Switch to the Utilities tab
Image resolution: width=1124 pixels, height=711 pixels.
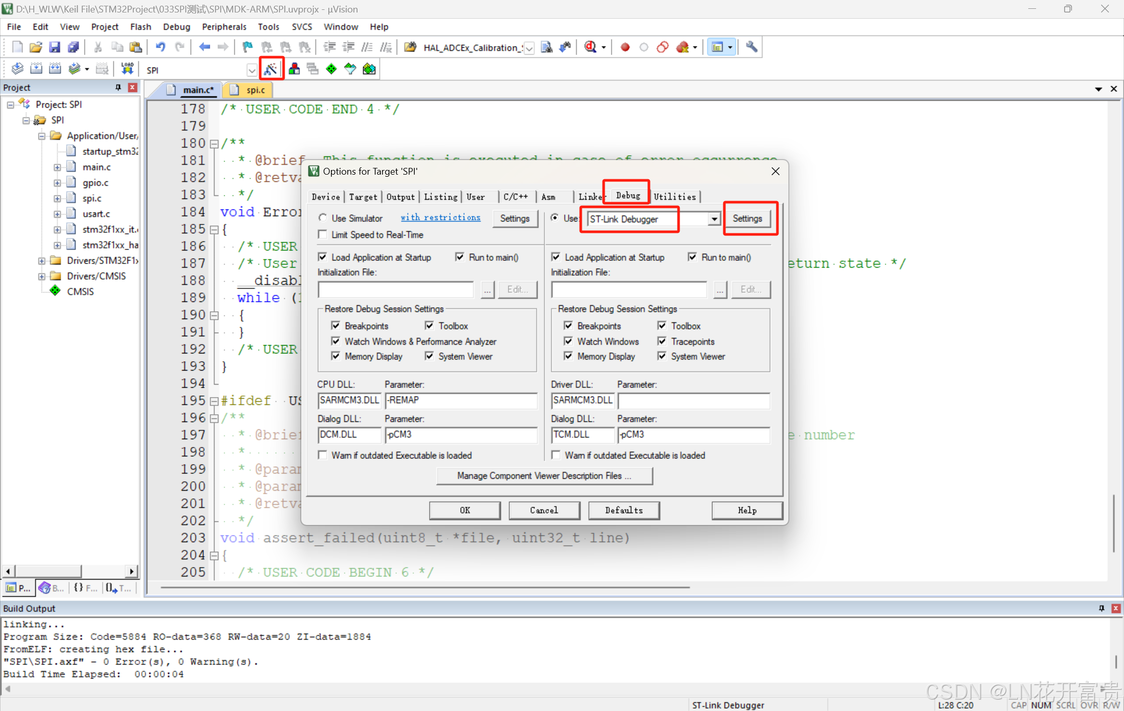point(674,196)
